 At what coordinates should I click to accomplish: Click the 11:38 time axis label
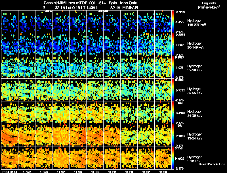point(163,172)
